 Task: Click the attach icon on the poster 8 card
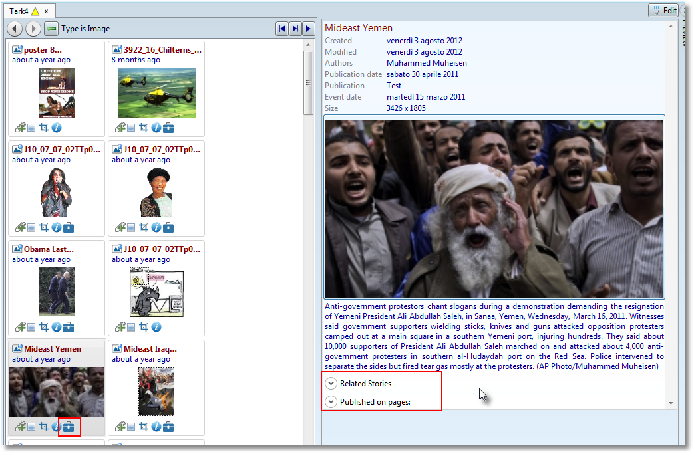(x=21, y=128)
